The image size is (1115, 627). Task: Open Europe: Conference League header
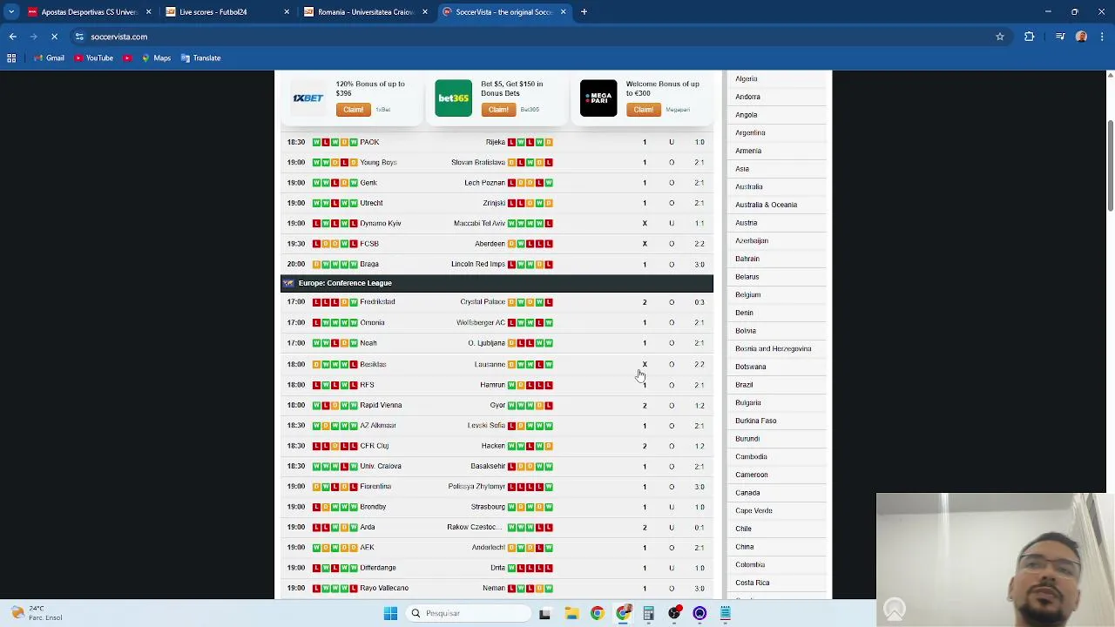point(497,283)
